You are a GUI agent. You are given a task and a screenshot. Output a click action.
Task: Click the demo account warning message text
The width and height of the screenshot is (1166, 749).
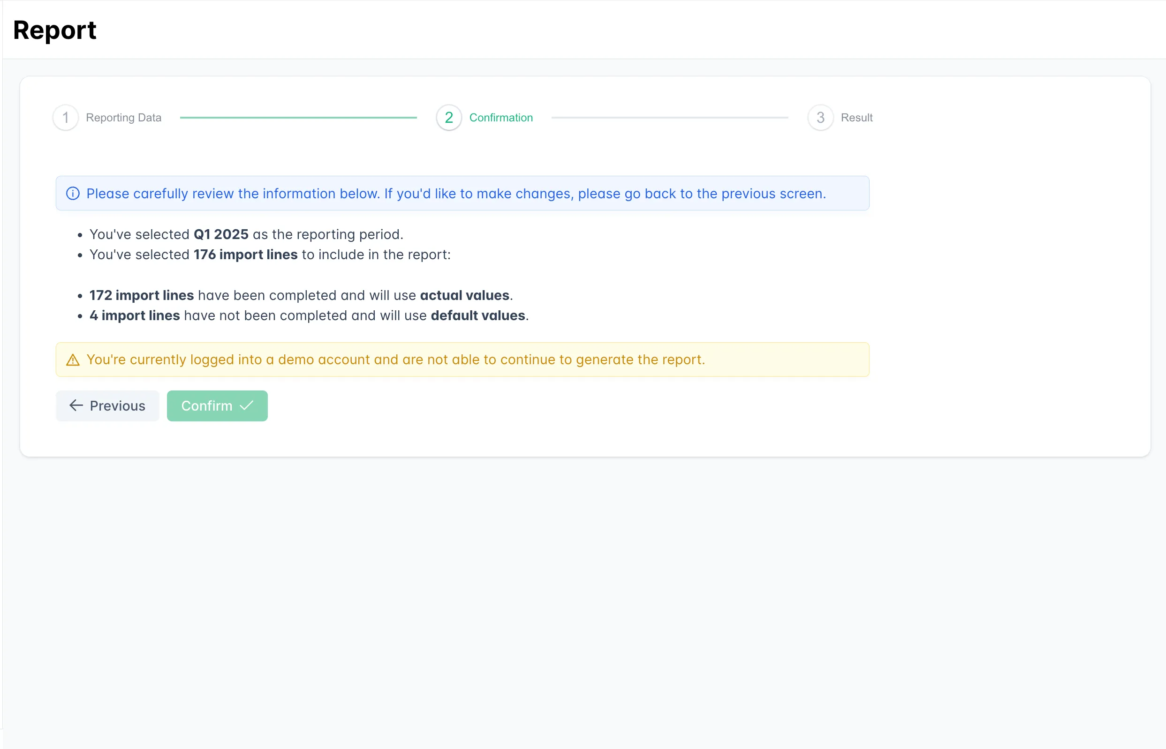(x=395, y=360)
